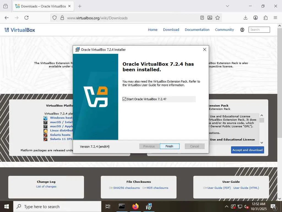Open the Firefox application menu
Viewport: 282px width, 212px height.
275,18
